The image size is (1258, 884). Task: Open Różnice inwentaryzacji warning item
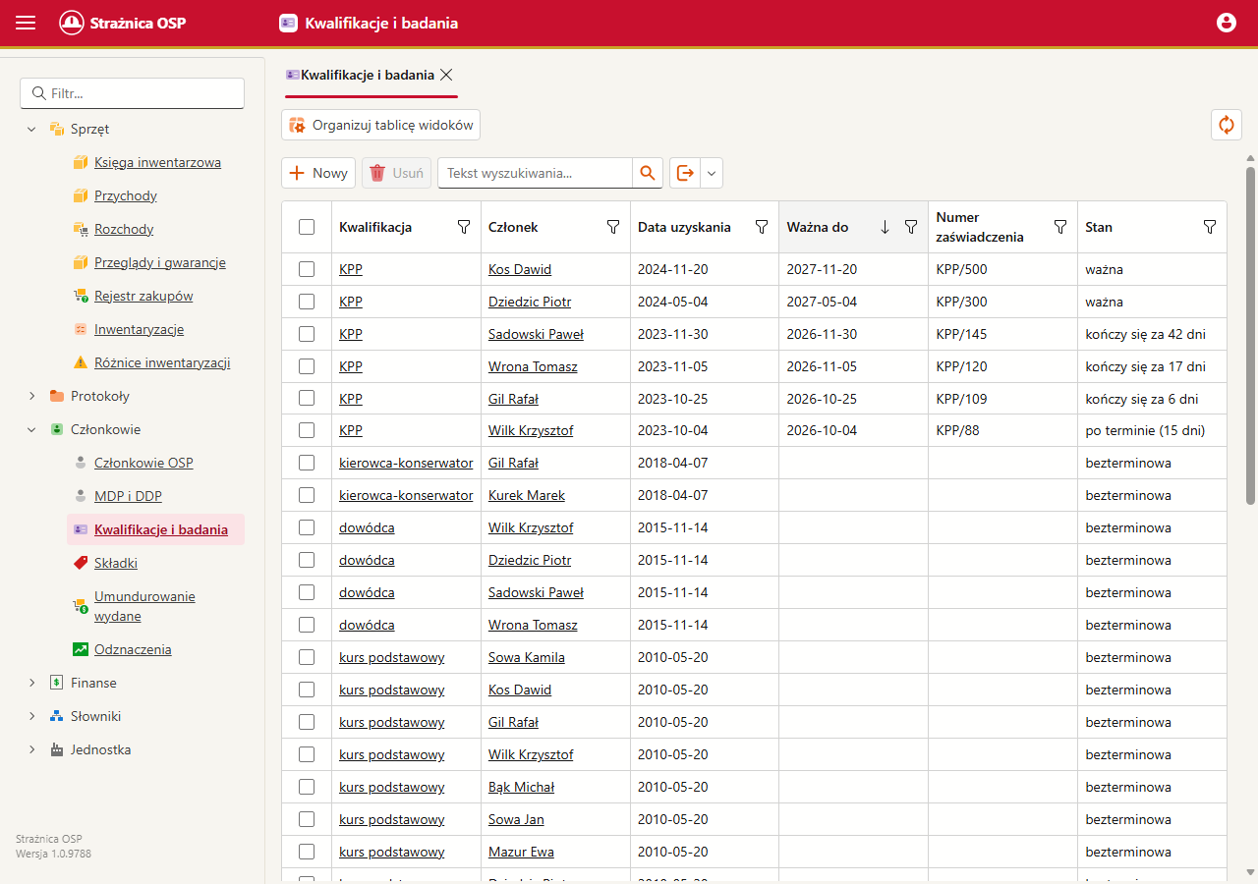(162, 362)
